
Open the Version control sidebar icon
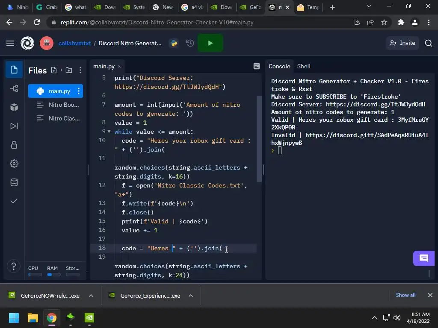14,88
